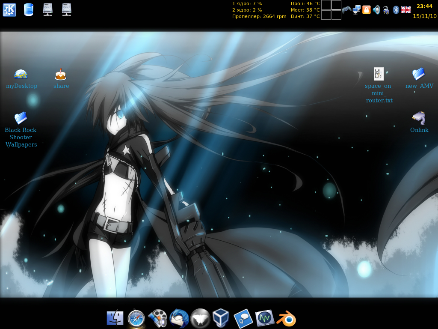
Task: Click the orange padlock tray icon
Action: (x=366, y=10)
